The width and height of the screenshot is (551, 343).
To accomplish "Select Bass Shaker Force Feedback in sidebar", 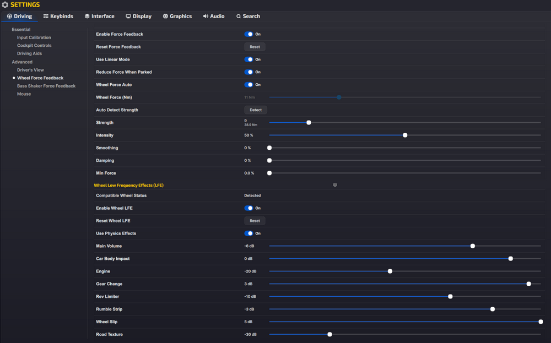I will 46,86.
